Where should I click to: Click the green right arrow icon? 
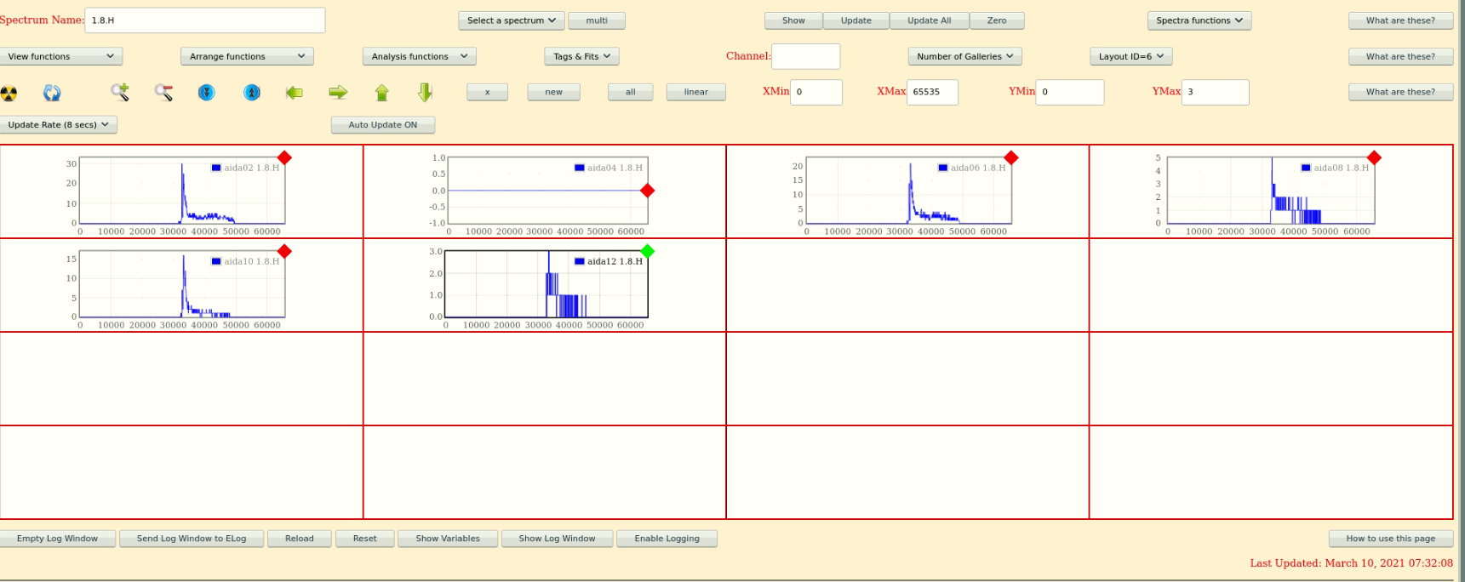pyautogui.click(x=338, y=92)
